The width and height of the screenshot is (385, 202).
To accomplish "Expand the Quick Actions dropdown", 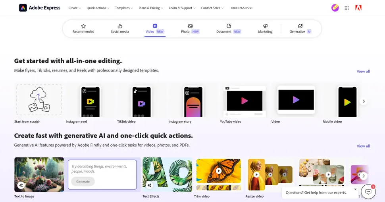I will point(98,8).
